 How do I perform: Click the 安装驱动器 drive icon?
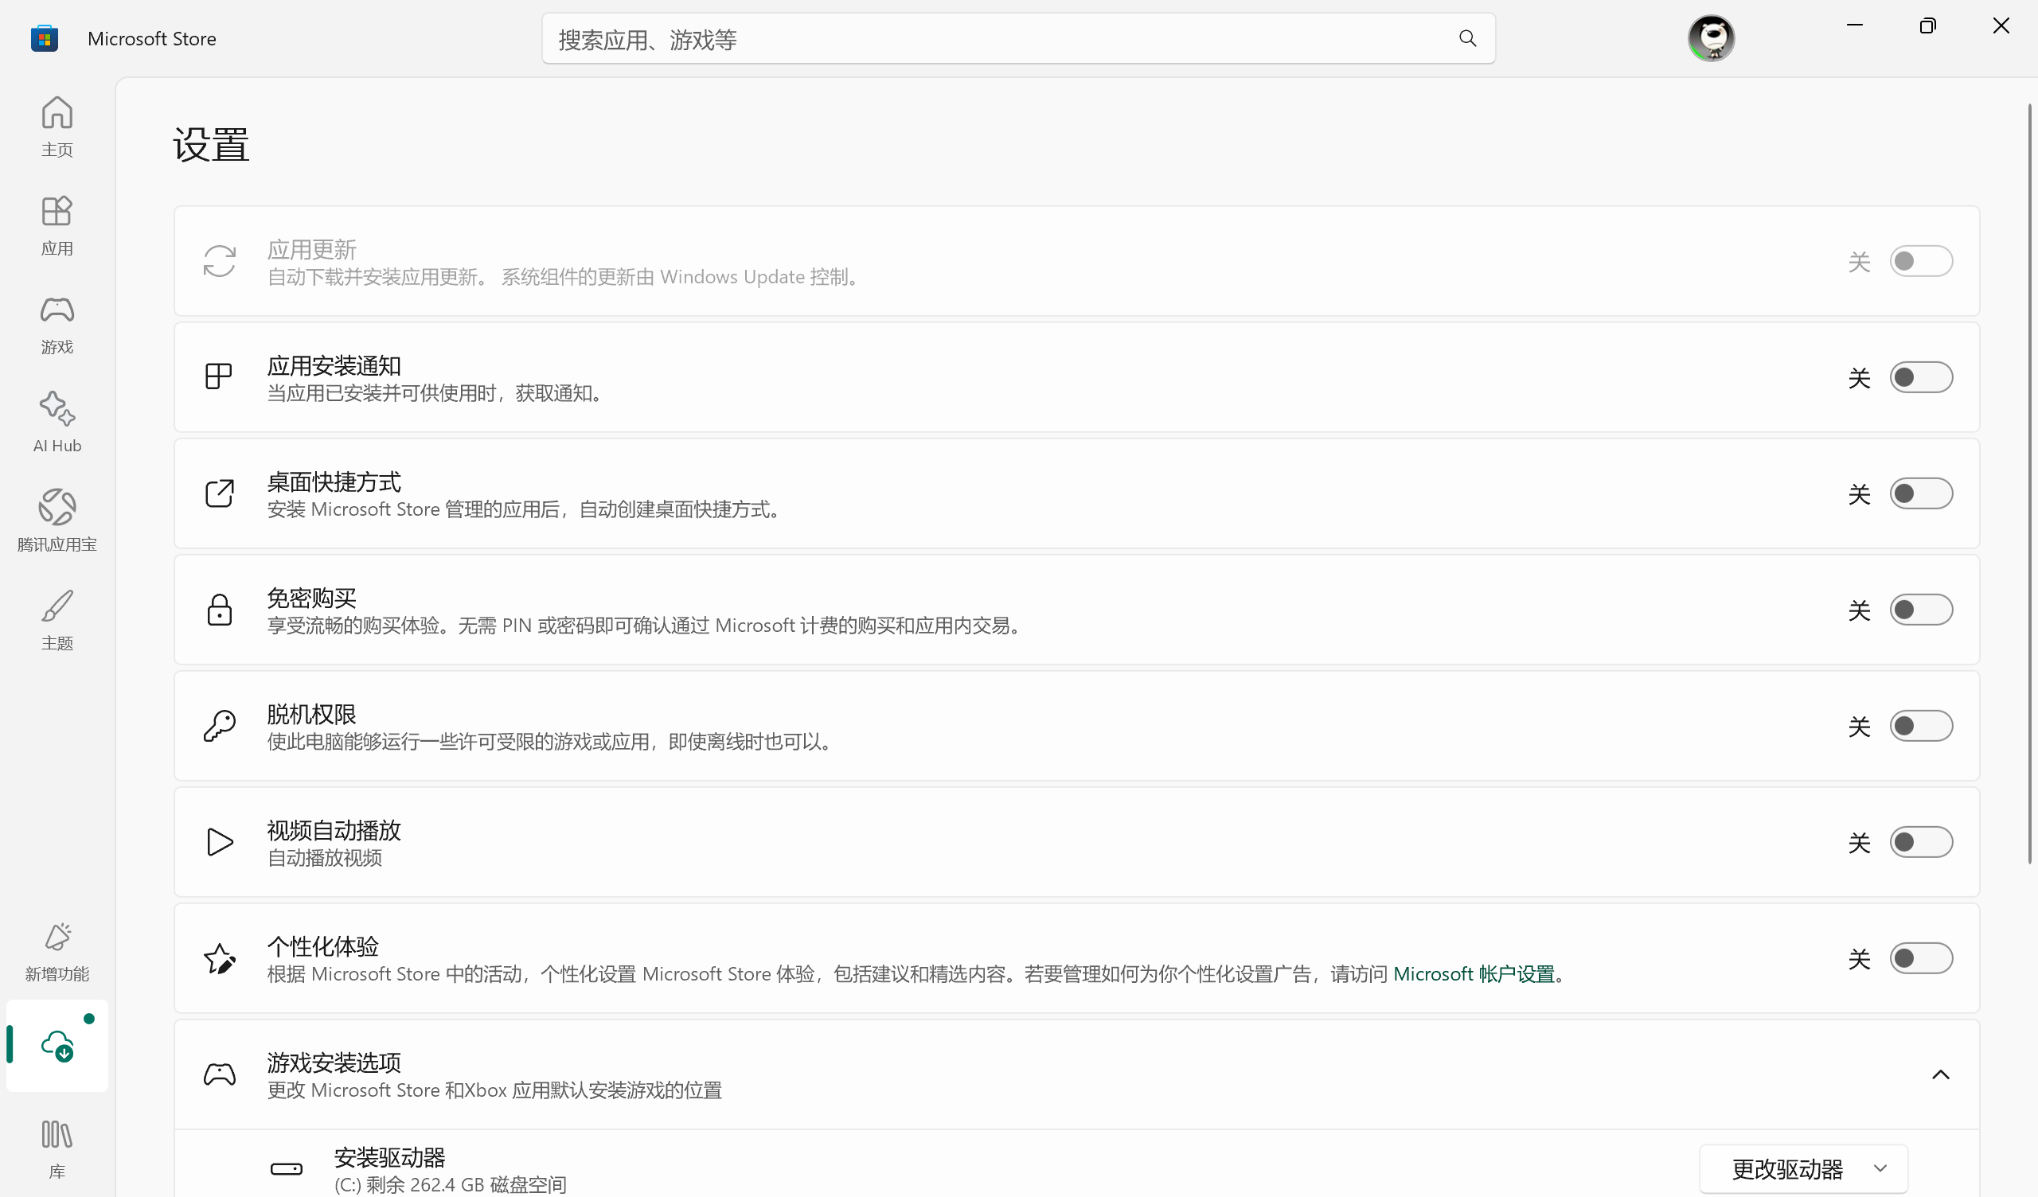[287, 1168]
